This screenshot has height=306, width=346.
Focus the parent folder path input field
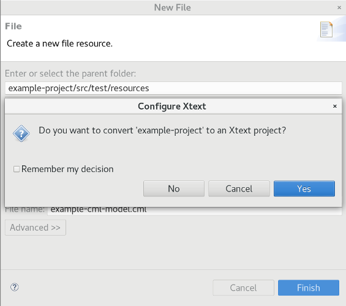point(173,88)
